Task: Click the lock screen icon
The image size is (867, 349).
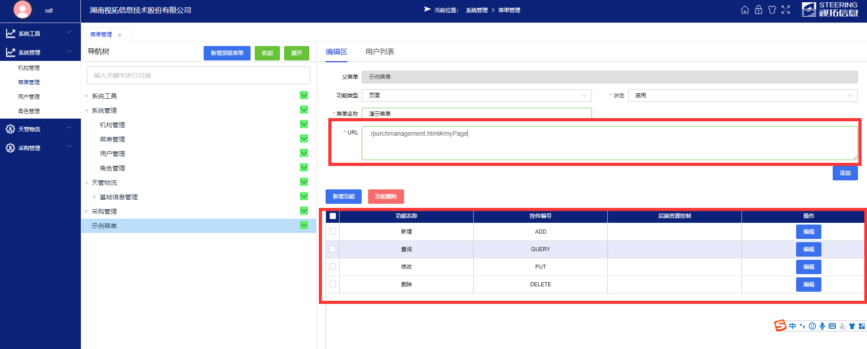Action: click(759, 10)
